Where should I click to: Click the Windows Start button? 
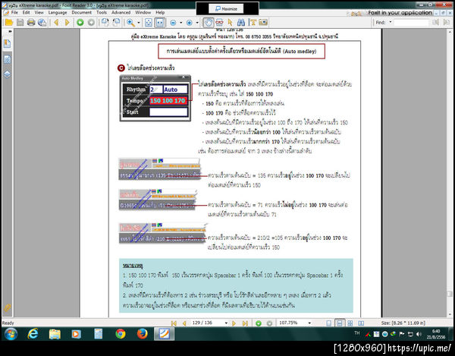click(x=11, y=334)
